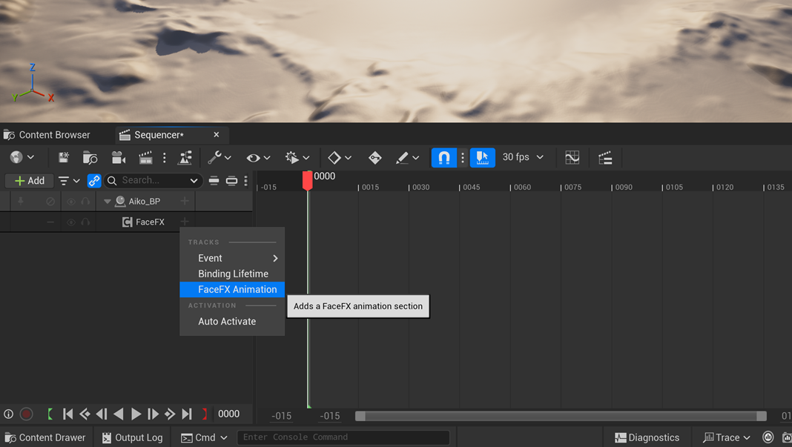This screenshot has width=792, height=447.
Task: Toggle solo headphones of Aiko_BP track
Action: tap(85, 202)
